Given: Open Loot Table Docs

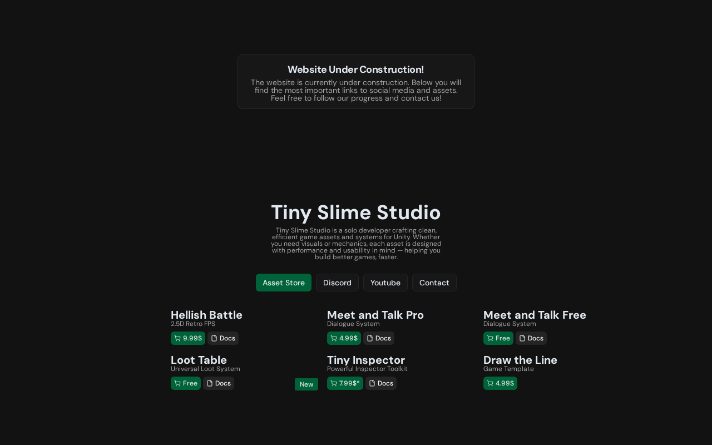Looking at the screenshot, I should (x=219, y=383).
